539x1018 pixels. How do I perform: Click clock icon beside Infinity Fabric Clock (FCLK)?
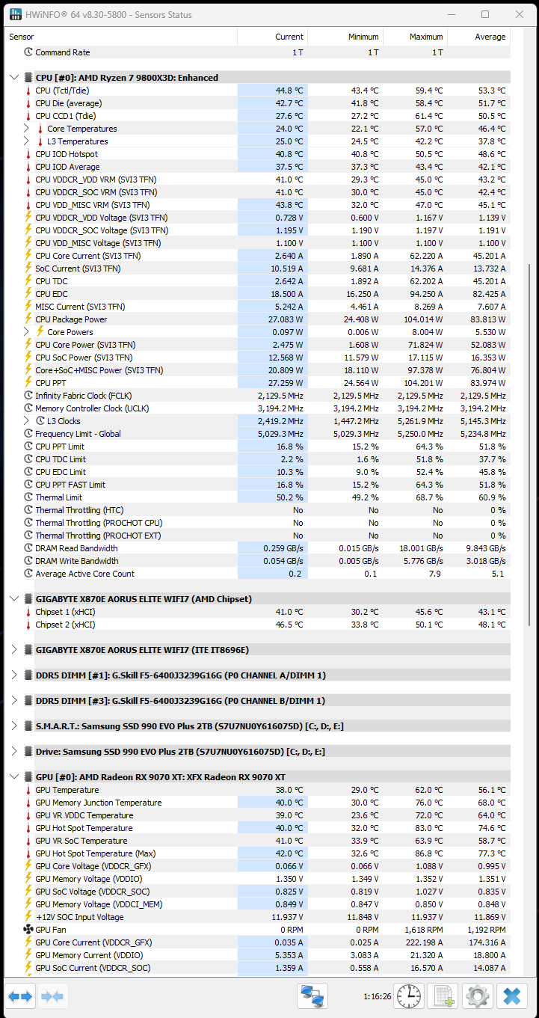click(28, 396)
